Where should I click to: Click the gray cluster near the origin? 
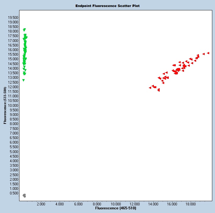click(24, 195)
